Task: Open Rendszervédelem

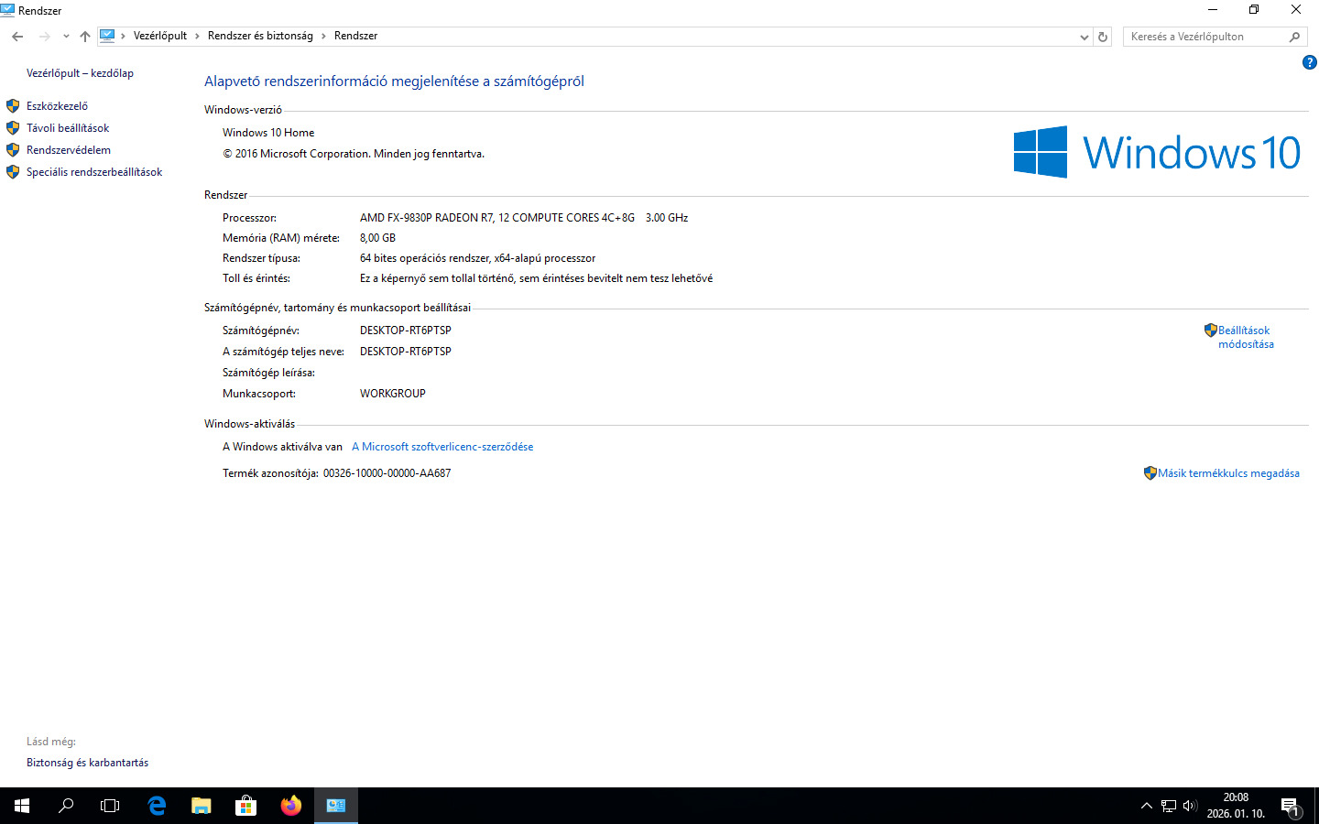Action: [69, 150]
